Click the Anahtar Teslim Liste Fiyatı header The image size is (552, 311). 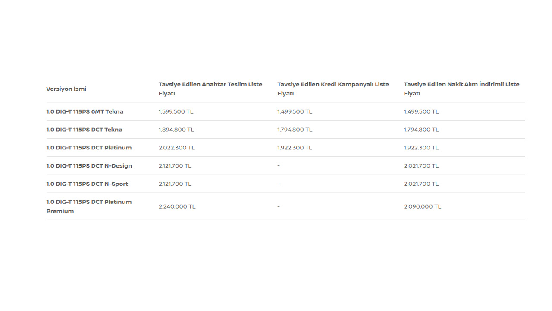point(210,89)
